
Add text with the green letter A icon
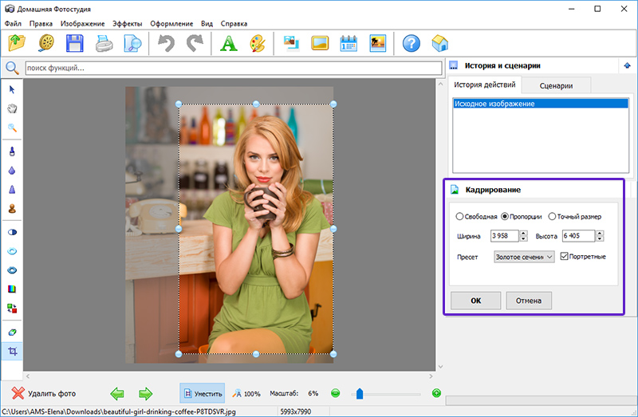[x=229, y=43]
